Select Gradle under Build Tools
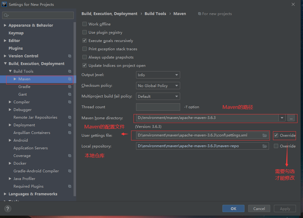Image resolution: width=303 pixels, height=218 pixels. [x=24, y=87]
